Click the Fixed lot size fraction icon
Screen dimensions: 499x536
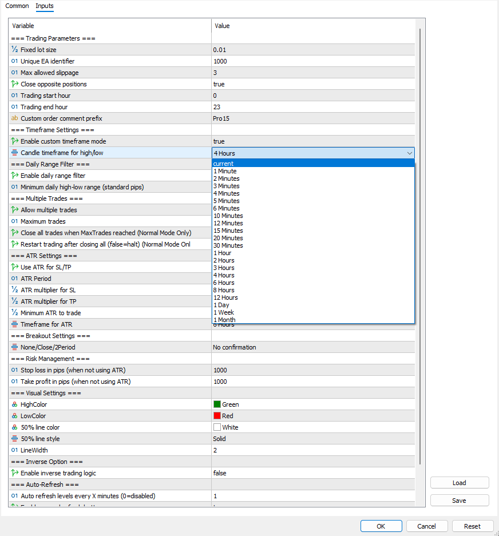click(x=14, y=50)
